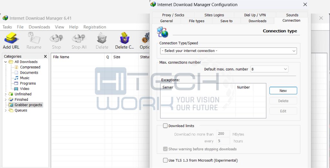Switch to the Sites Logins tab
This screenshot has width=330, height=168.
(214, 15)
